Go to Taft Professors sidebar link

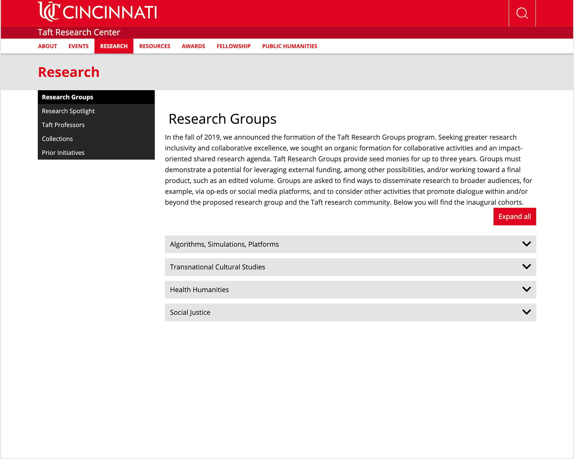[96, 125]
